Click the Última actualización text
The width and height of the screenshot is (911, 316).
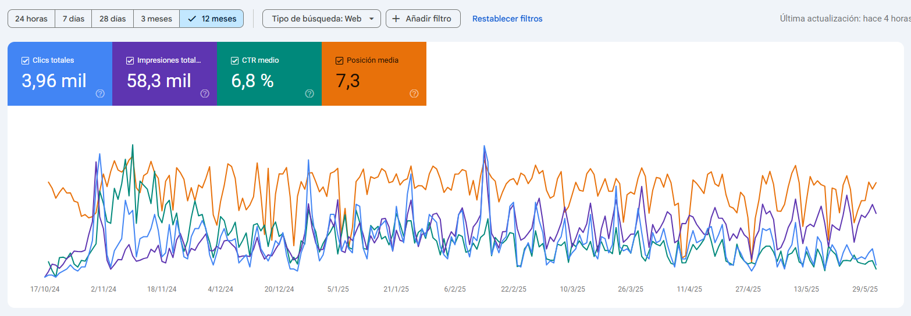click(845, 19)
